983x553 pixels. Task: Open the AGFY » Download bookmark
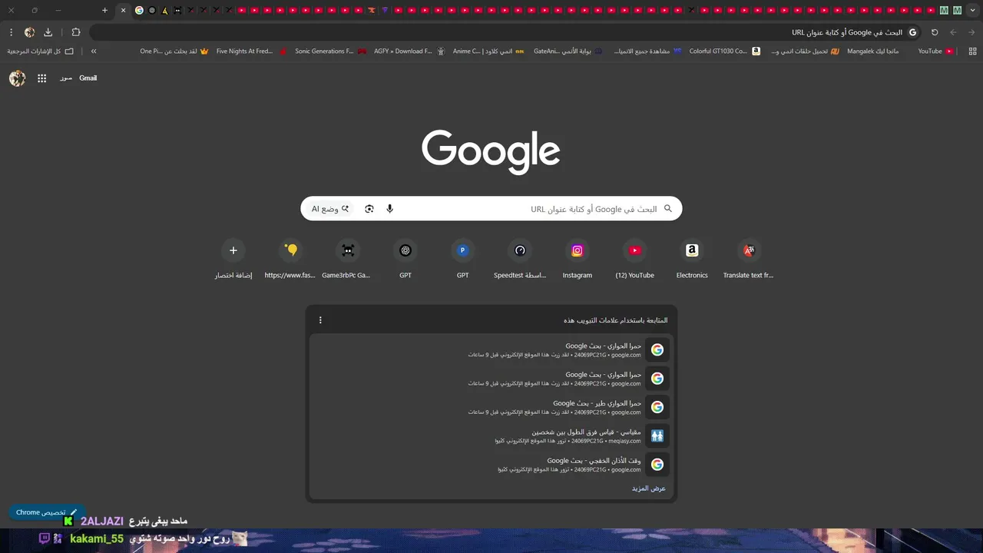pyautogui.click(x=409, y=51)
